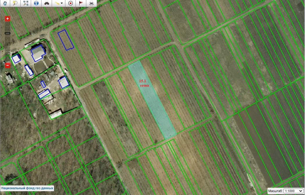Click the blue rectangular outline in the field
Screen dimensions: 305x195
coord(66,40)
